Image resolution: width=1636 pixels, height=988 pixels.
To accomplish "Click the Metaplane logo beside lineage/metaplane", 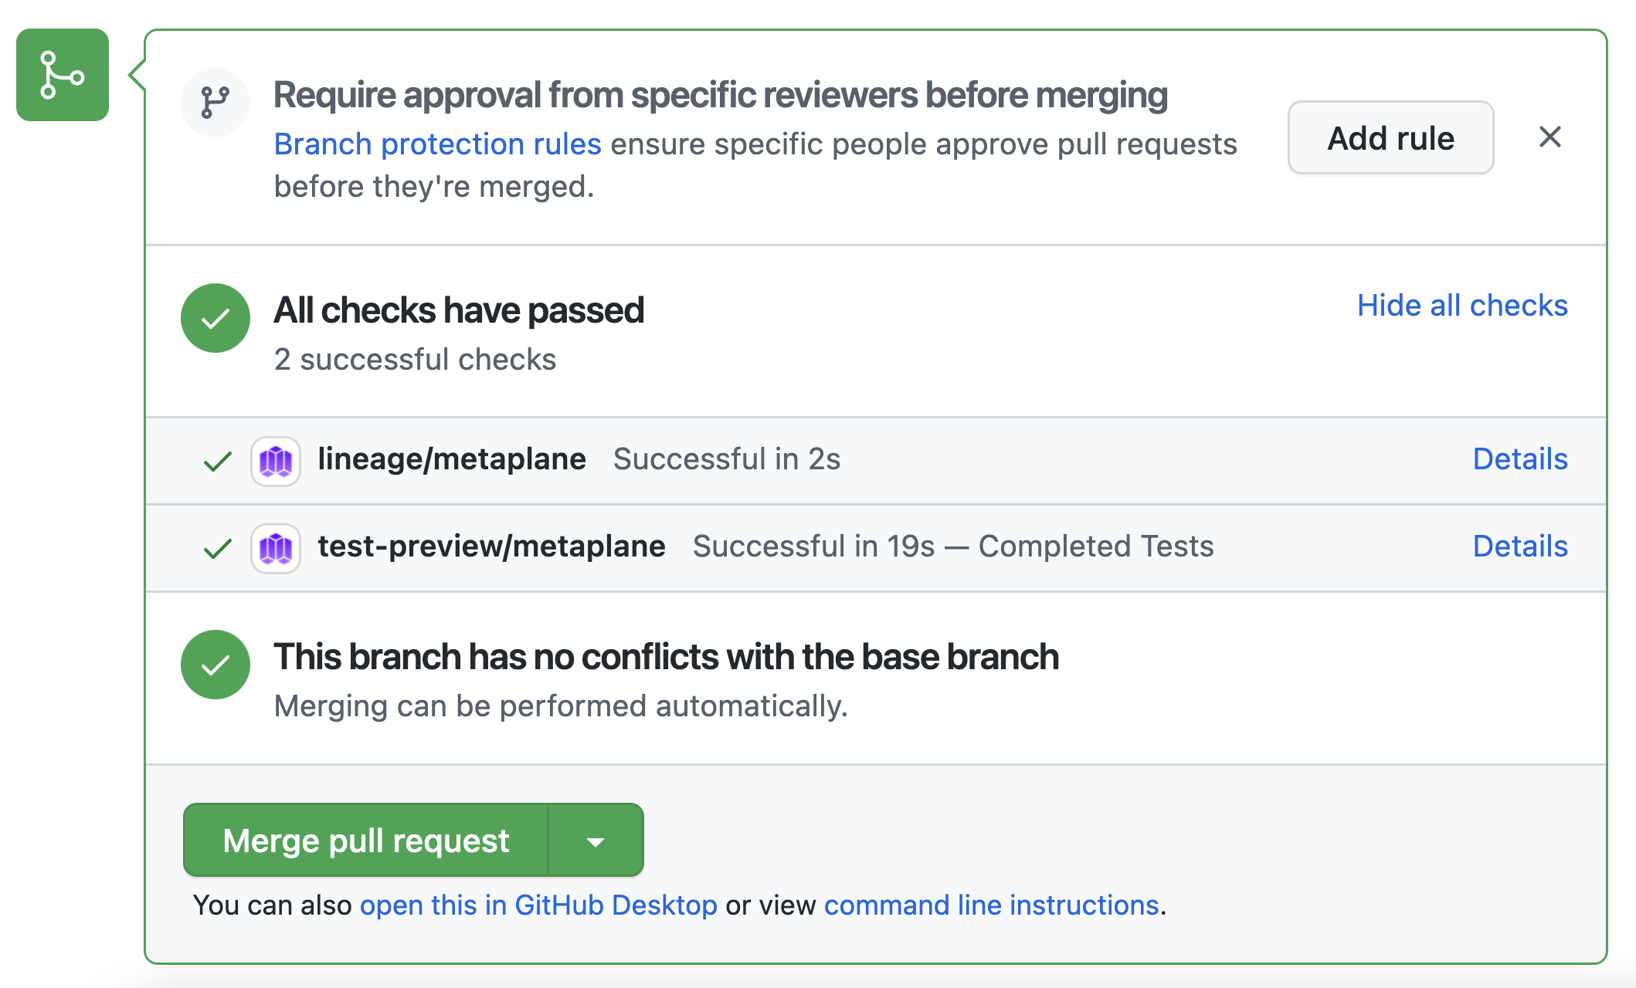I will point(276,462).
